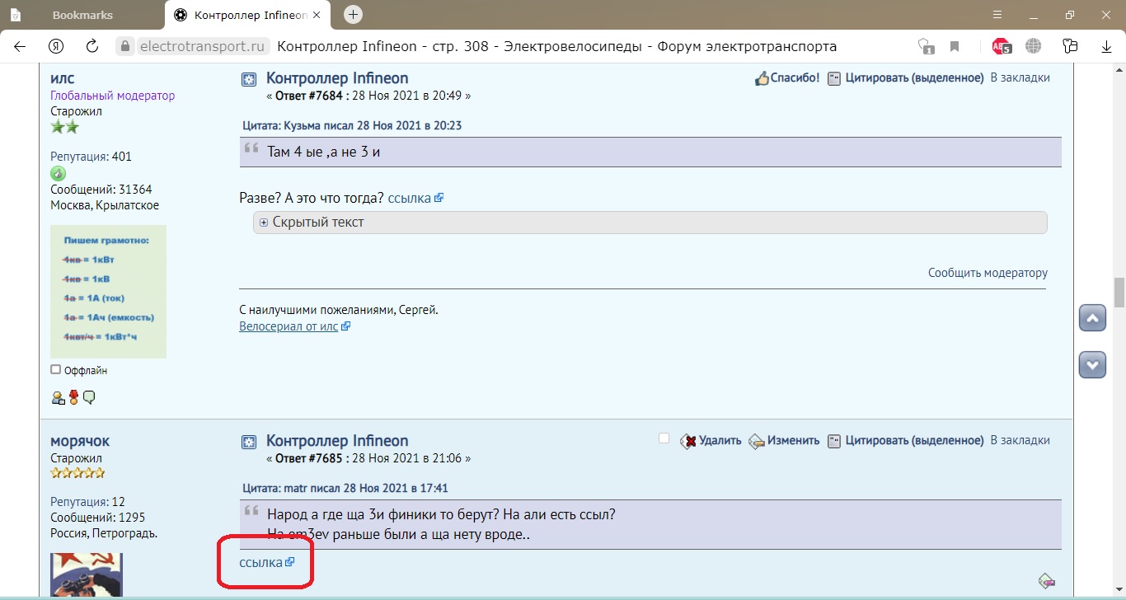Image resolution: width=1126 pixels, height=600 pixels.
Task: Click the post icon beside reply #7685 title
Action: click(x=248, y=442)
